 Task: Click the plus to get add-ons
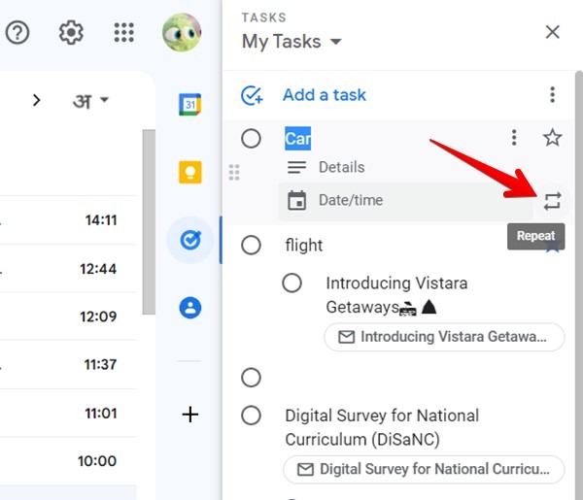point(190,415)
